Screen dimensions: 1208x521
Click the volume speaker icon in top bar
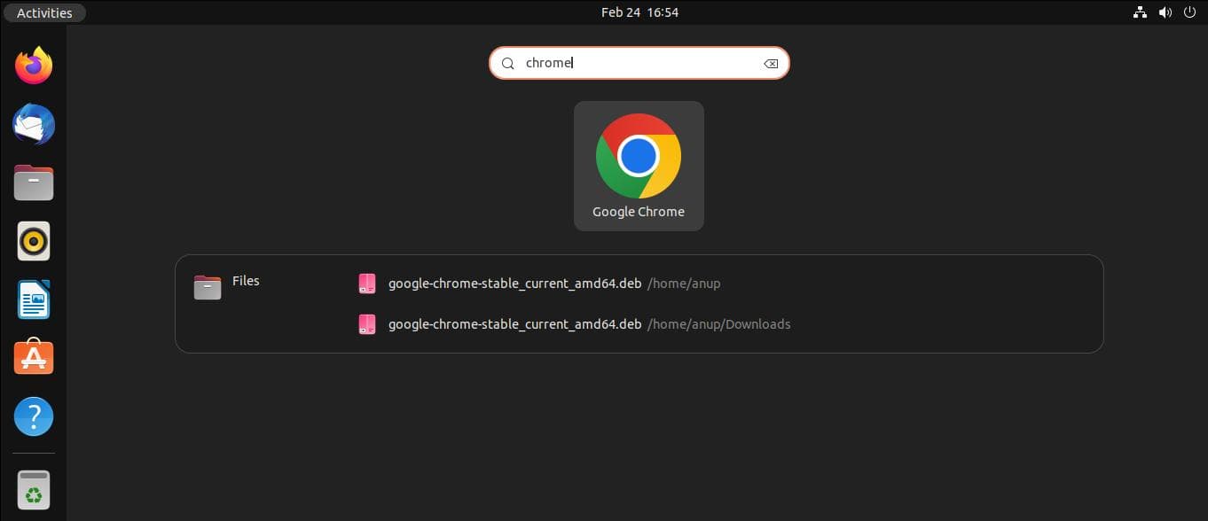[1165, 12]
